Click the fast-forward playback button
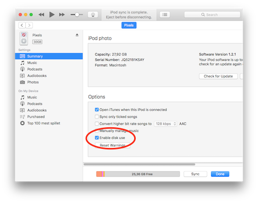258x203 pixels. coord(62,14)
